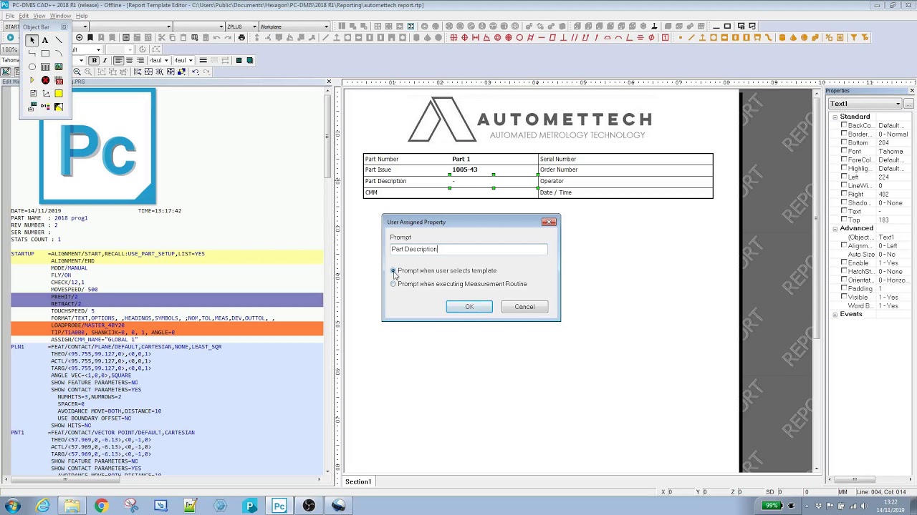Open Chrome from the Windows taskbar
Viewport: 917px width, 515px height.
[x=101, y=506]
